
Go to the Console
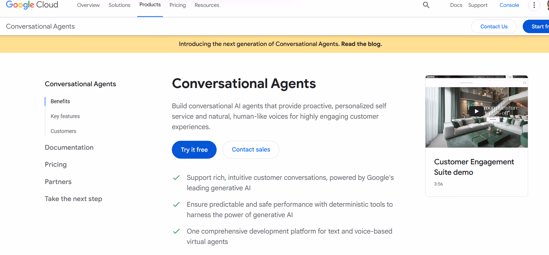click(x=509, y=5)
